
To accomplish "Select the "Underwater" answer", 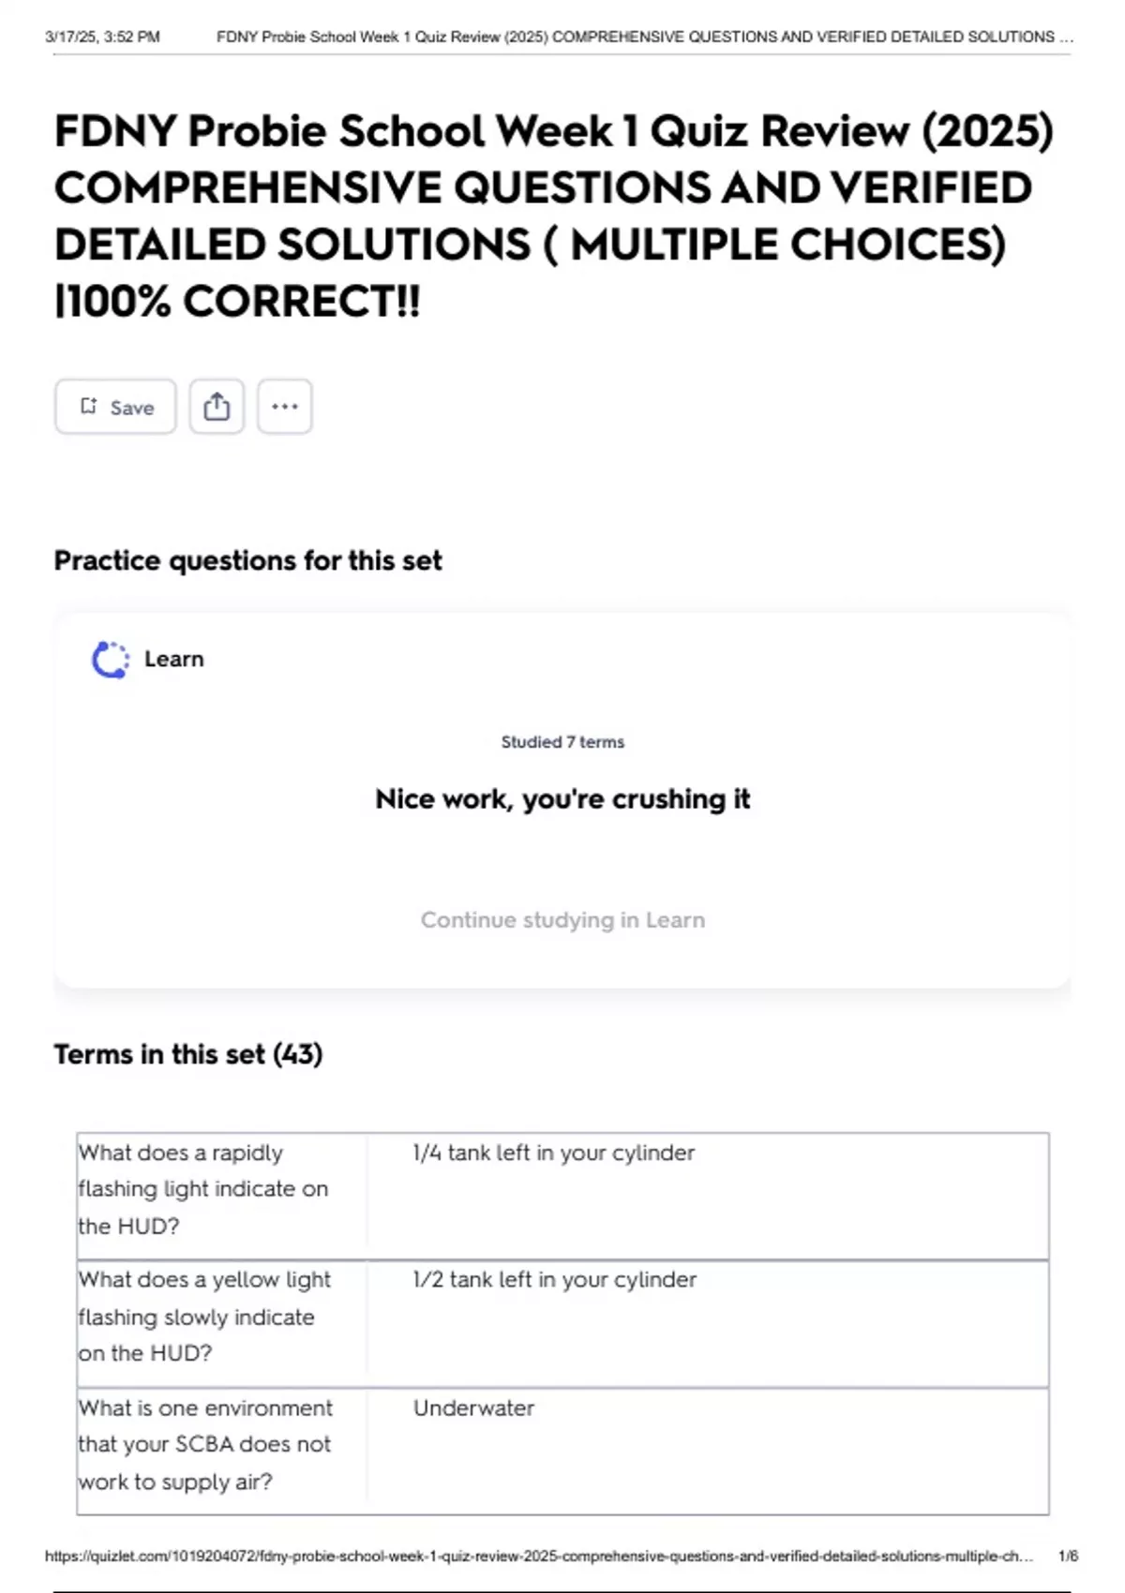I will pyautogui.click(x=473, y=1408).
